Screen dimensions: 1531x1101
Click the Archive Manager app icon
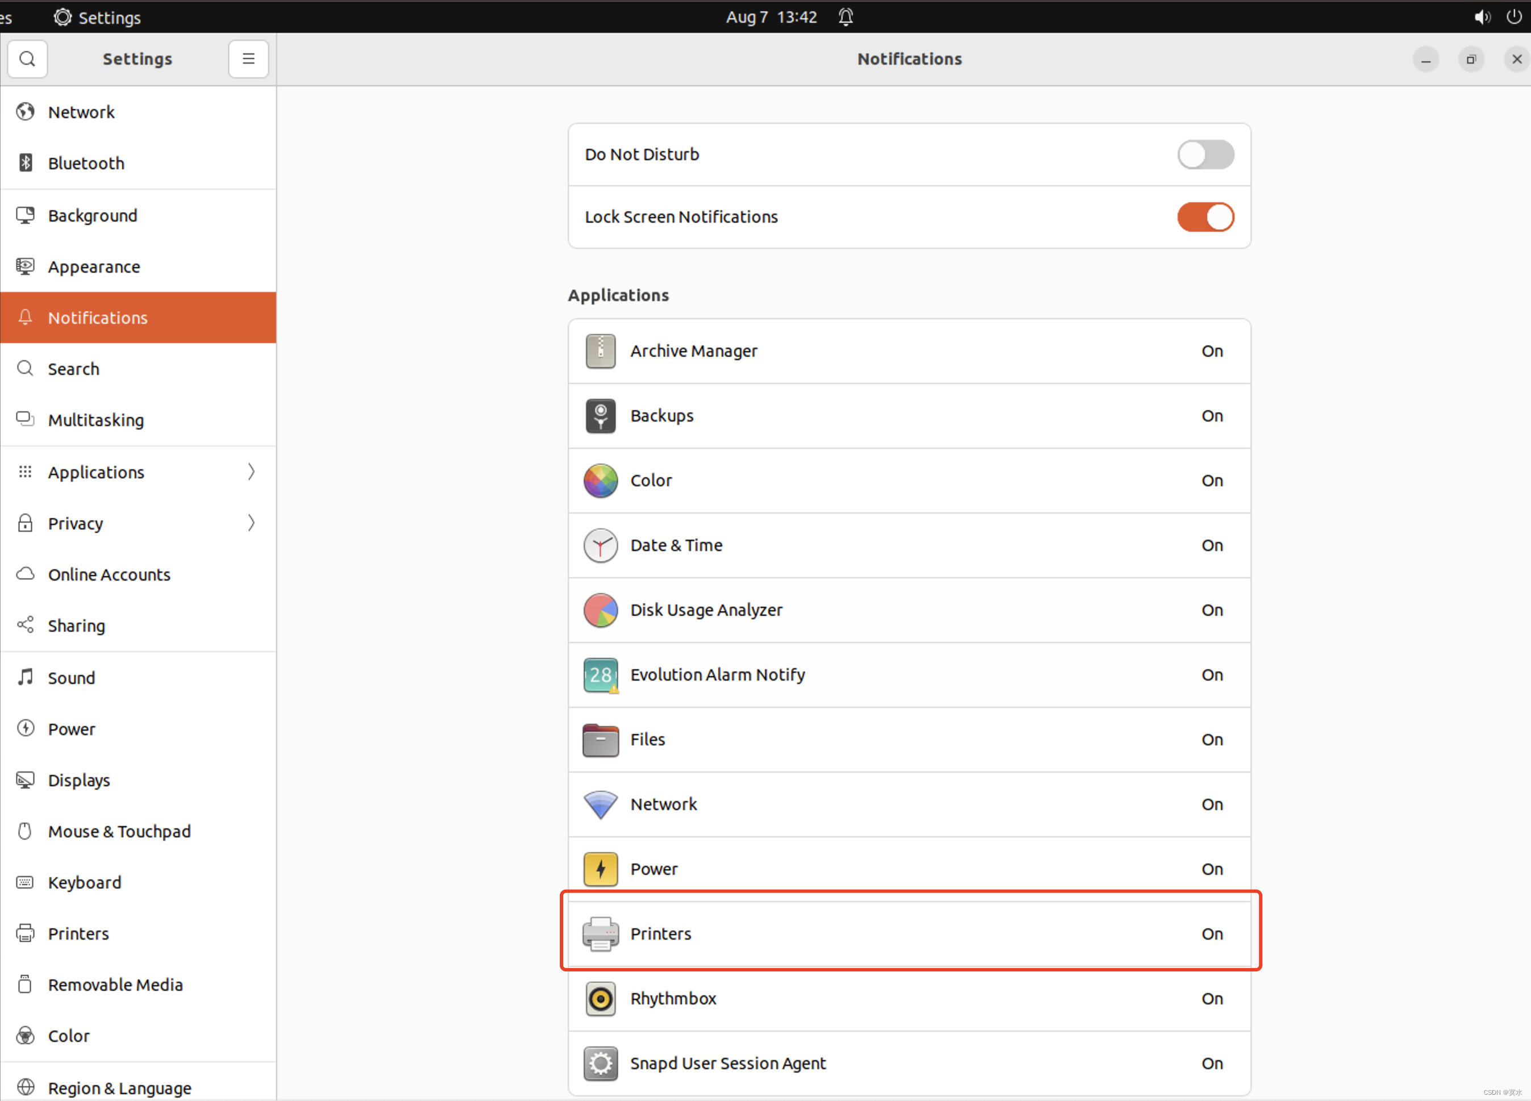point(600,351)
